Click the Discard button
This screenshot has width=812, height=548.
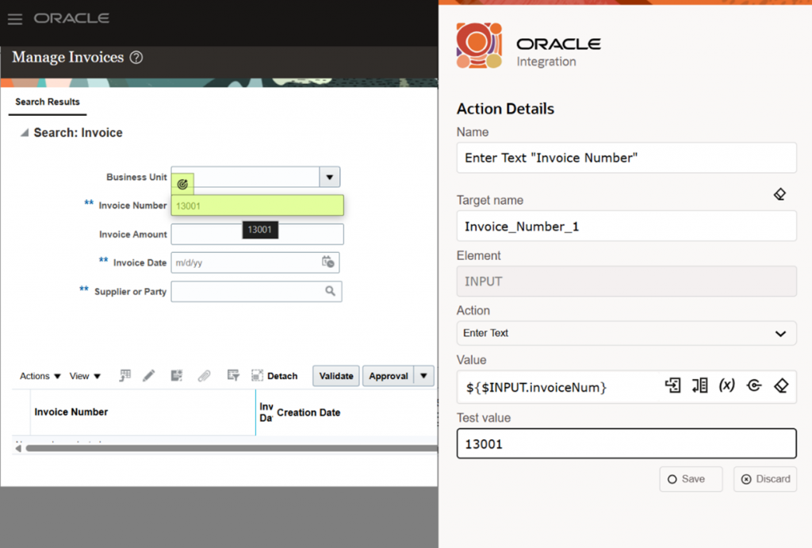pos(765,479)
